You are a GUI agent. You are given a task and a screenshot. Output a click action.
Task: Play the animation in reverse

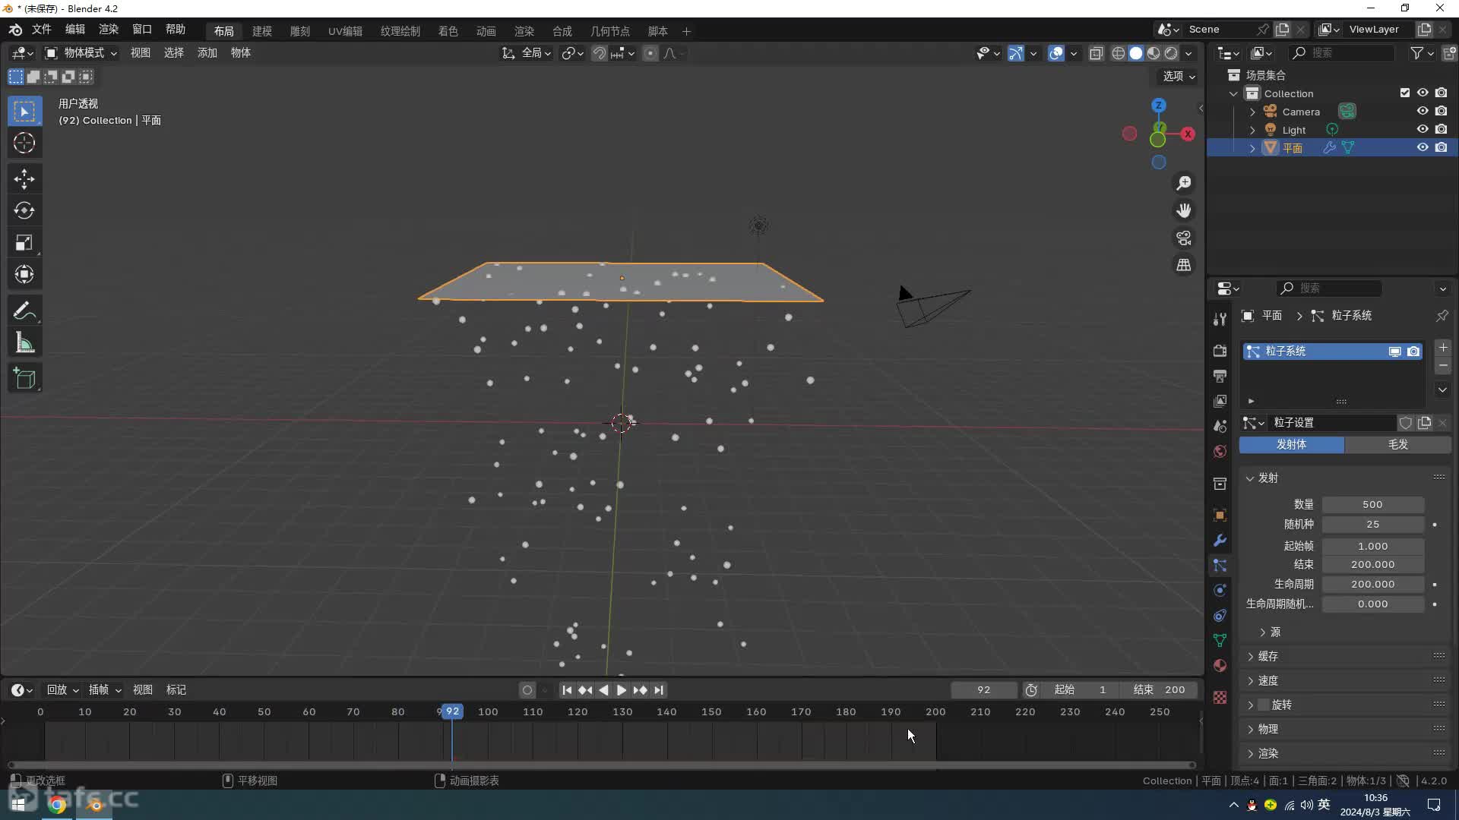pos(603,690)
